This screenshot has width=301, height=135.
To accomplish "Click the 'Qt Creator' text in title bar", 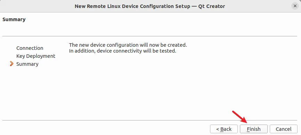I will (213, 6).
